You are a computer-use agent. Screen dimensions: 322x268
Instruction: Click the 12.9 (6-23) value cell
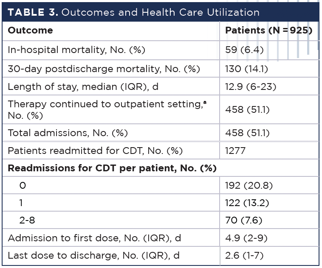point(251,87)
